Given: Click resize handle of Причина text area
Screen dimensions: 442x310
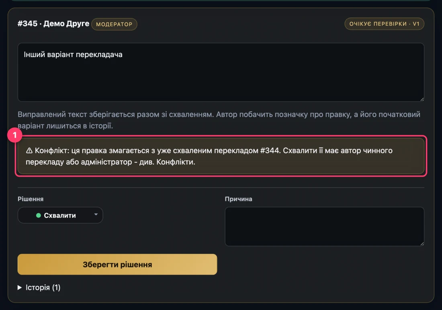Looking at the screenshot, I should [422, 243].
